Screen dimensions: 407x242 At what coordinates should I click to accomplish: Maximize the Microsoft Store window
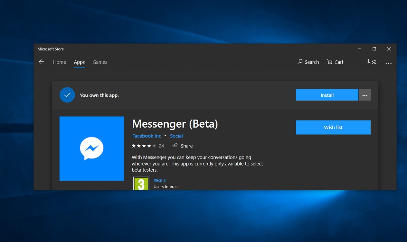tap(374, 49)
